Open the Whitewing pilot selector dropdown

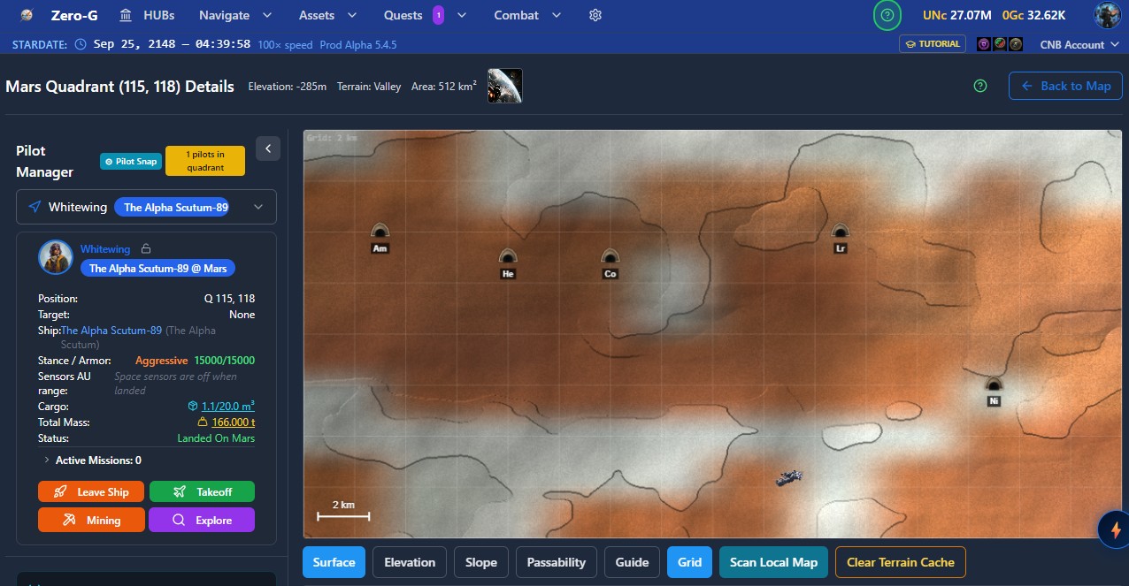(146, 207)
